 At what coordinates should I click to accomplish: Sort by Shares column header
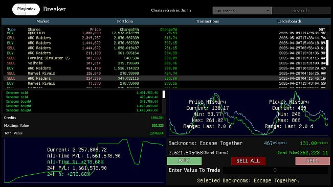pyautogui.click(x=34, y=30)
